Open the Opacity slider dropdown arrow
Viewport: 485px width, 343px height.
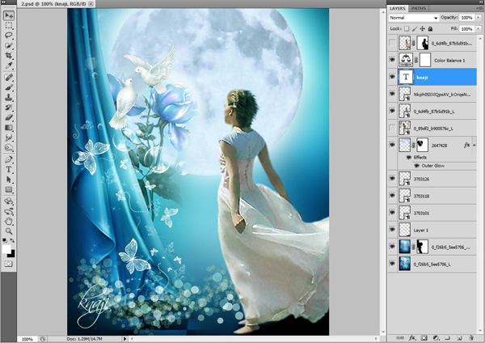[x=477, y=16]
